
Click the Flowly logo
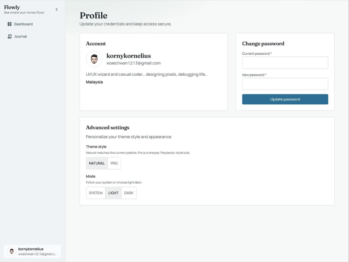[12, 7]
